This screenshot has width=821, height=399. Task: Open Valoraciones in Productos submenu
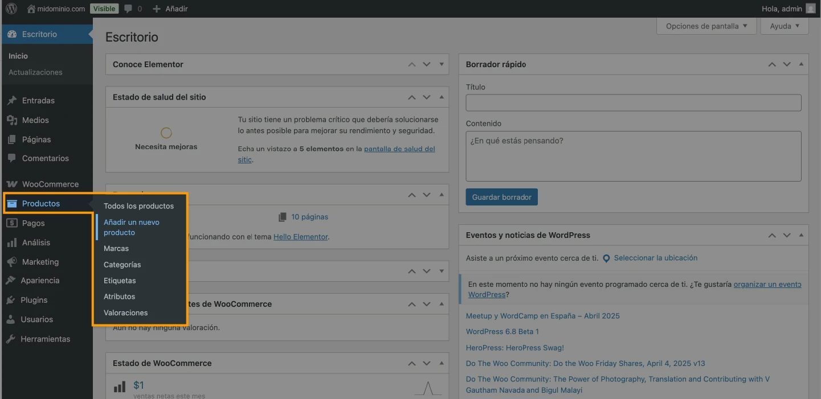click(125, 312)
